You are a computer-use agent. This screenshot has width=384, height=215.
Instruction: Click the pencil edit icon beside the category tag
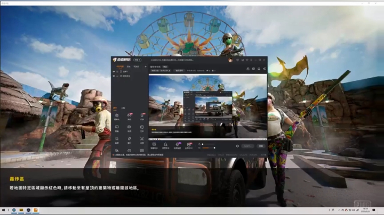coord(169,70)
